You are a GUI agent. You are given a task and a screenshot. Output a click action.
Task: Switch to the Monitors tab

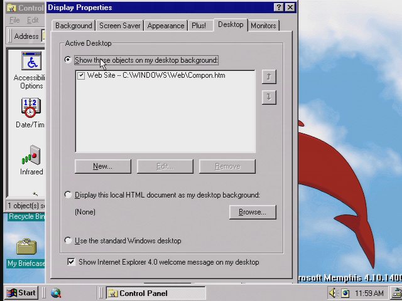click(263, 26)
